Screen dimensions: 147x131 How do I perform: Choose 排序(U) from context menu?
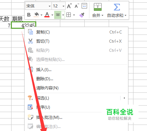click(77, 107)
